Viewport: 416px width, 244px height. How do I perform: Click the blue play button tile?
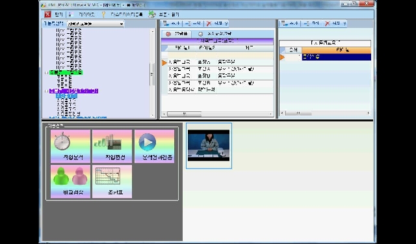click(x=155, y=146)
